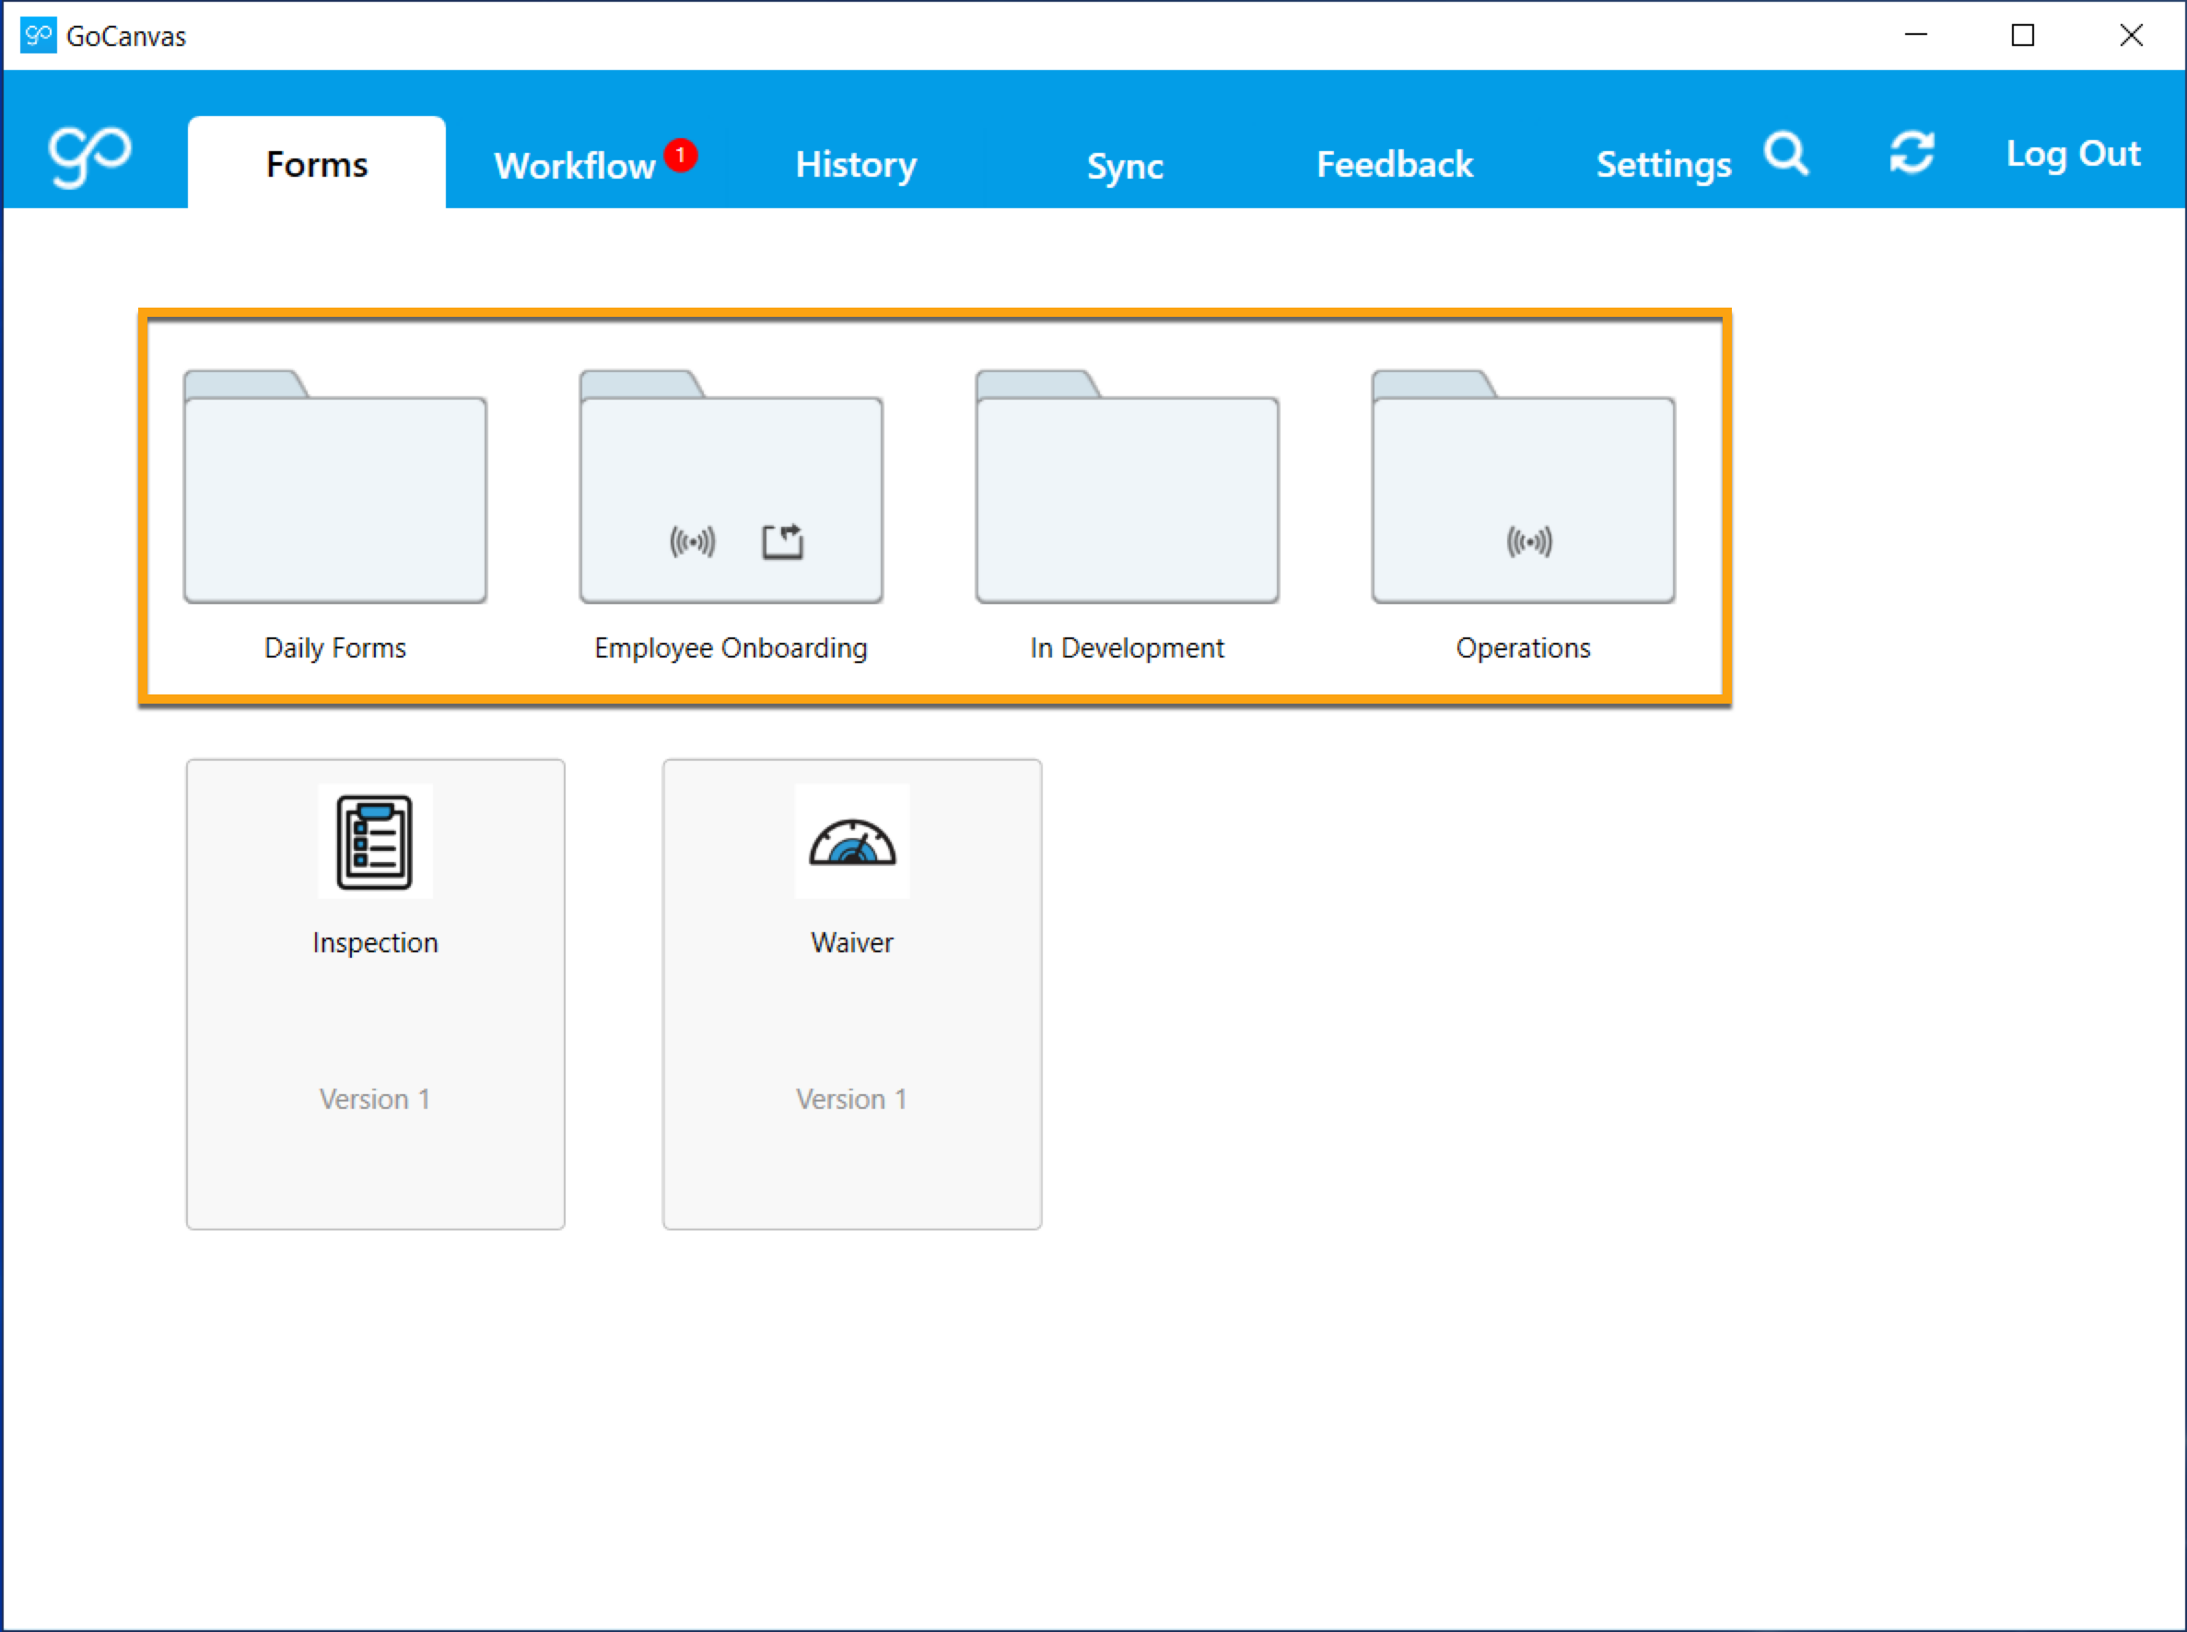Click Version 1 under Waiver
This screenshot has height=1632, width=2187.
[x=852, y=1099]
